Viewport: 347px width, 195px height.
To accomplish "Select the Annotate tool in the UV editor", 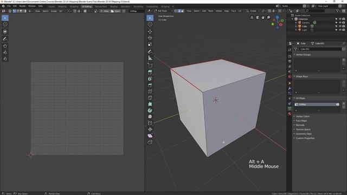I will (5, 39).
